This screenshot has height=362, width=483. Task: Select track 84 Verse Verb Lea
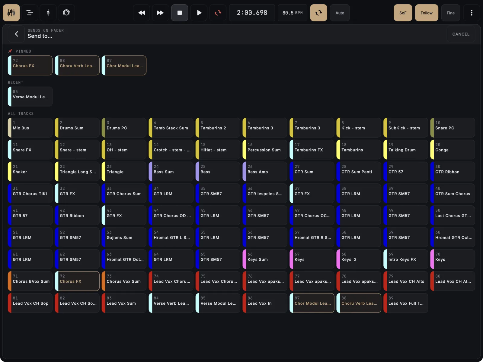(x=171, y=303)
